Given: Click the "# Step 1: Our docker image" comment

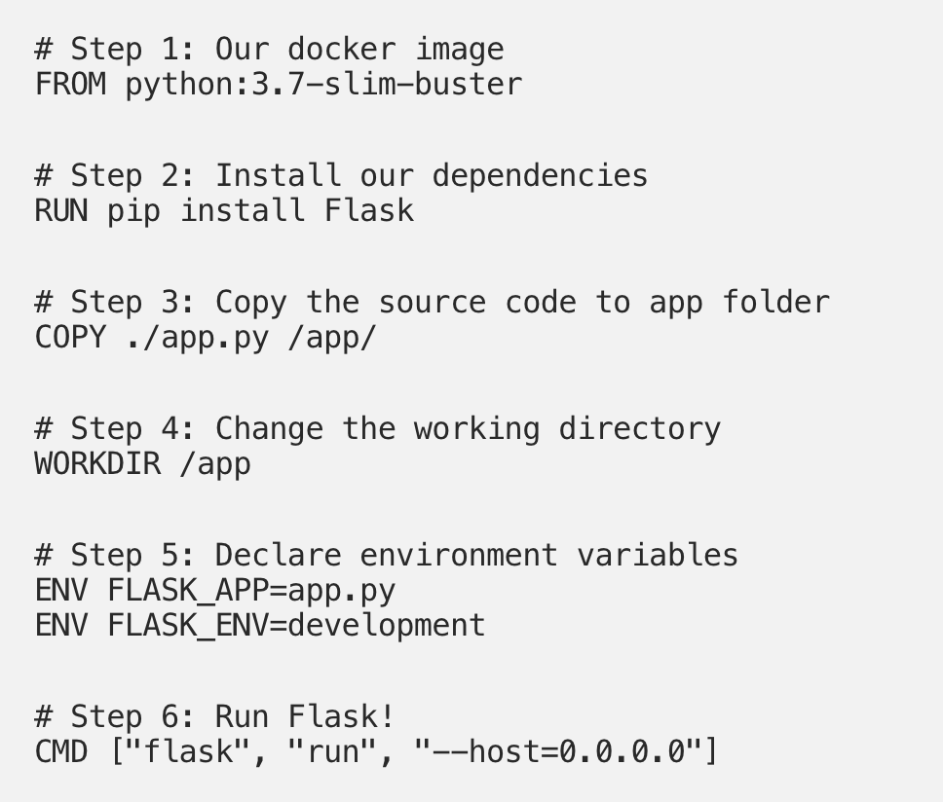Looking at the screenshot, I should (x=269, y=49).
